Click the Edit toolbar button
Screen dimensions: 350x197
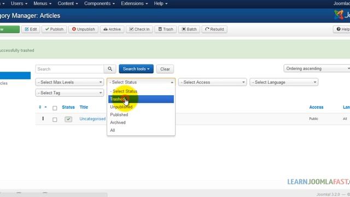(x=31, y=29)
